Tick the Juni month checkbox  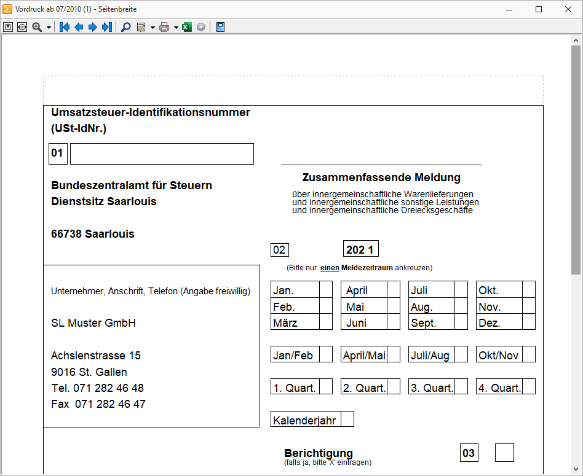pos(394,322)
